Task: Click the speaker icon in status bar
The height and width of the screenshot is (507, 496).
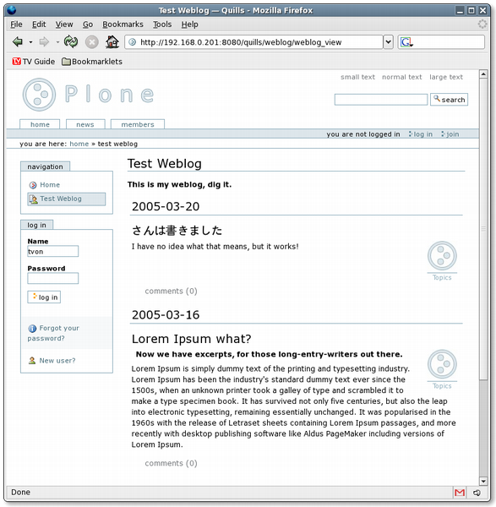Action: [x=477, y=493]
